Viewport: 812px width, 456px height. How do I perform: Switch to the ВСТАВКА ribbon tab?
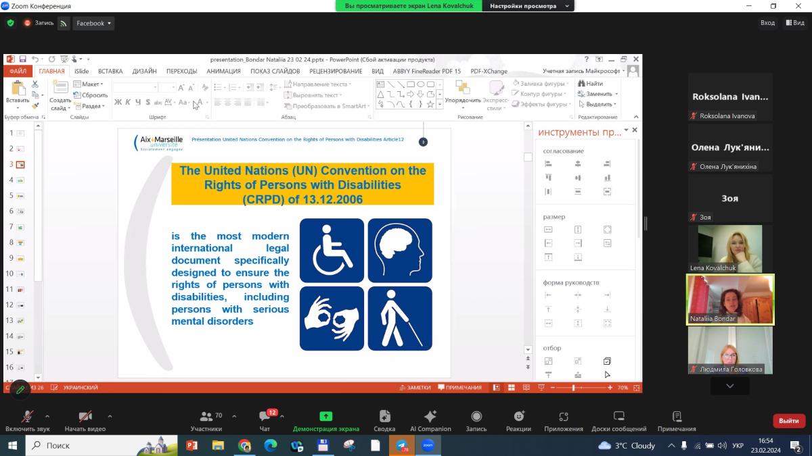[110, 71]
